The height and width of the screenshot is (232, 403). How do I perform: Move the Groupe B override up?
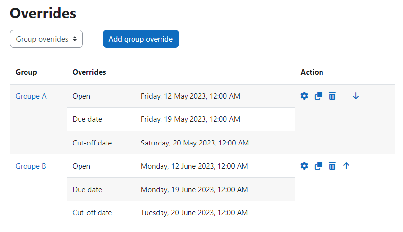pyautogui.click(x=346, y=166)
